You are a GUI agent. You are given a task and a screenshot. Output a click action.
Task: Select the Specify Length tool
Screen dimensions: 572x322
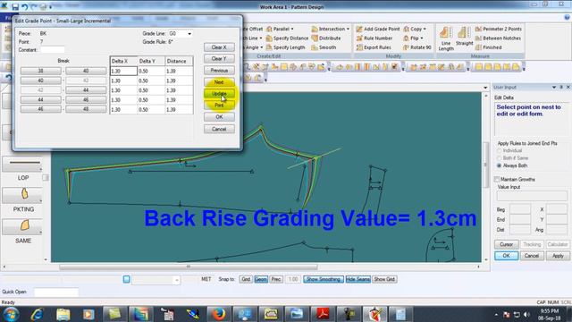(285, 47)
